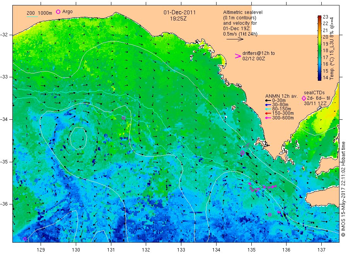Click the "drifters@12h to" label
Viewport: 348px width, 255px height.
[259, 53]
